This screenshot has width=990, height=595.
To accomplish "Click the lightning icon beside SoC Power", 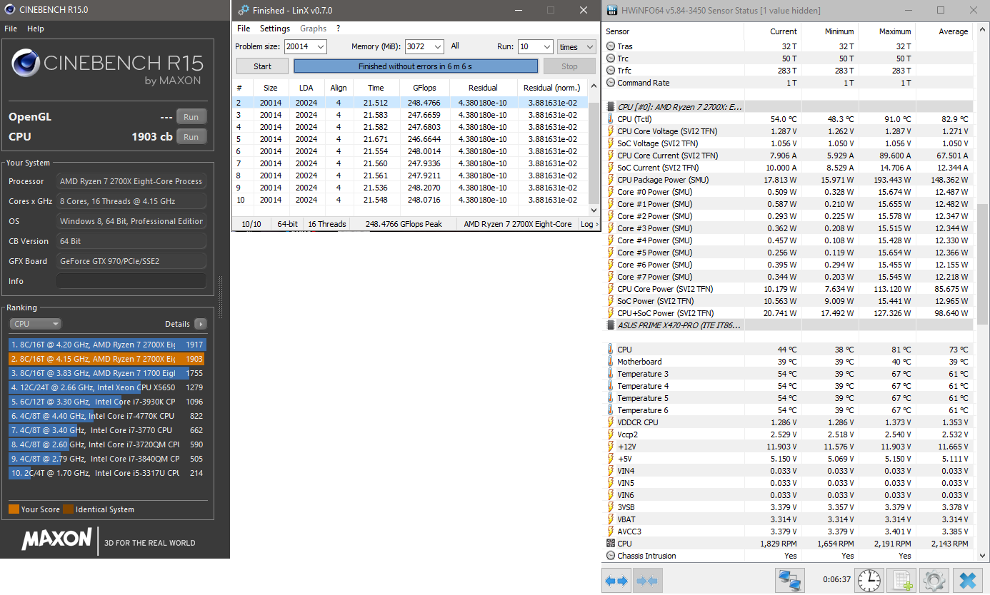I will point(611,301).
